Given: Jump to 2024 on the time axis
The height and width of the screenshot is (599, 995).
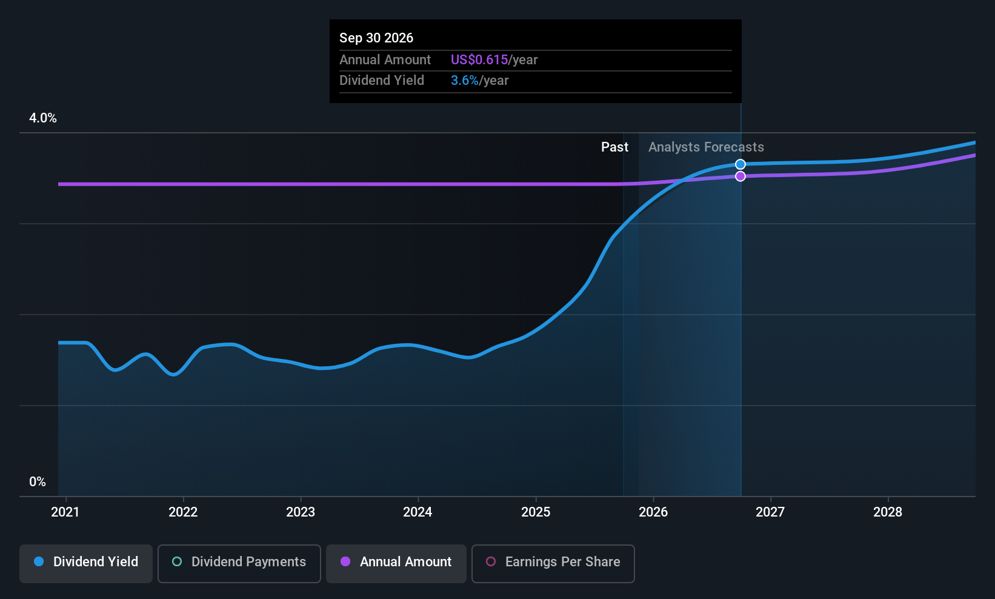Looking at the screenshot, I should [x=418, y=512].
